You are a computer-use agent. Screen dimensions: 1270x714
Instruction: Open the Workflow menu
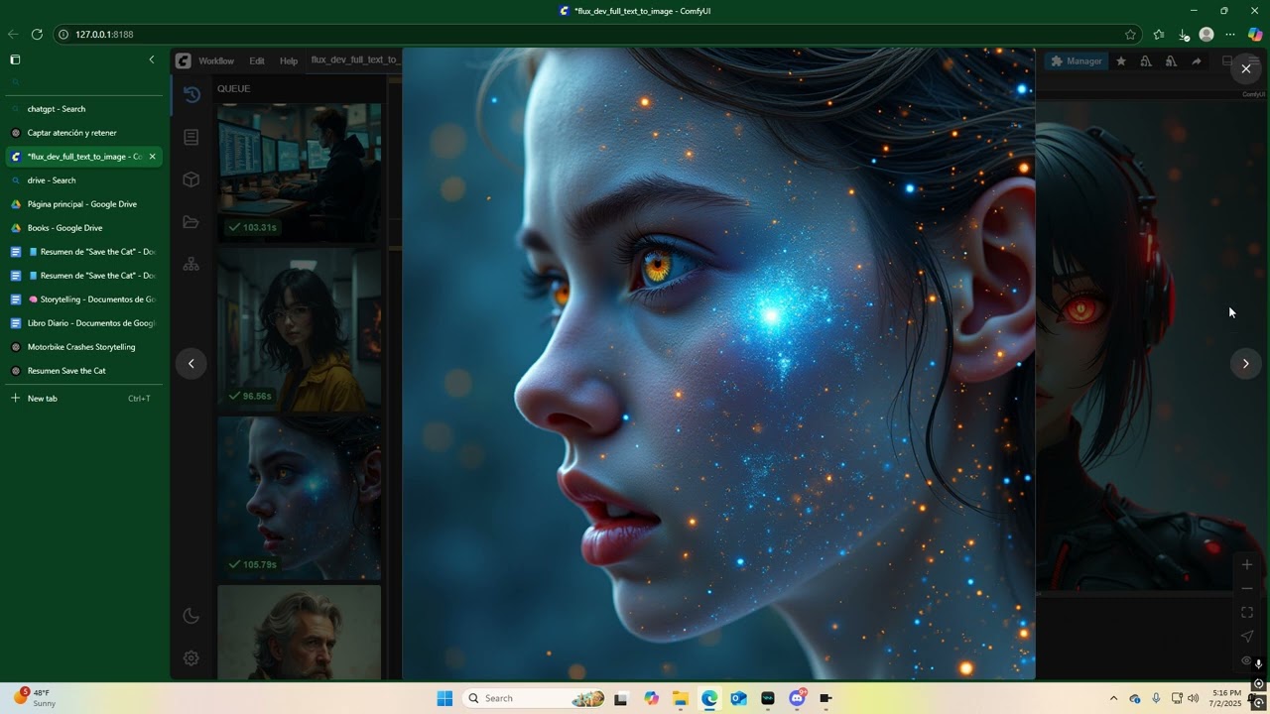(216, 60)
